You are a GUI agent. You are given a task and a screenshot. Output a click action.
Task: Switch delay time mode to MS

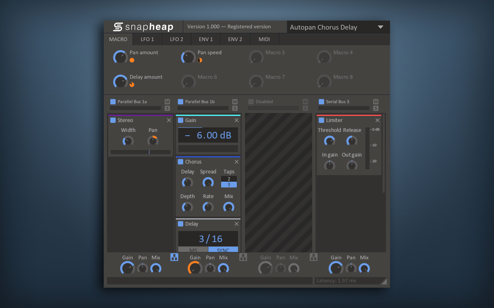193,250
